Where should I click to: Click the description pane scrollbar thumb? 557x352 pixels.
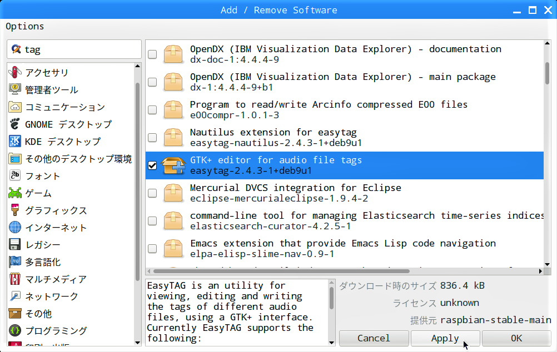click(331, 298)
